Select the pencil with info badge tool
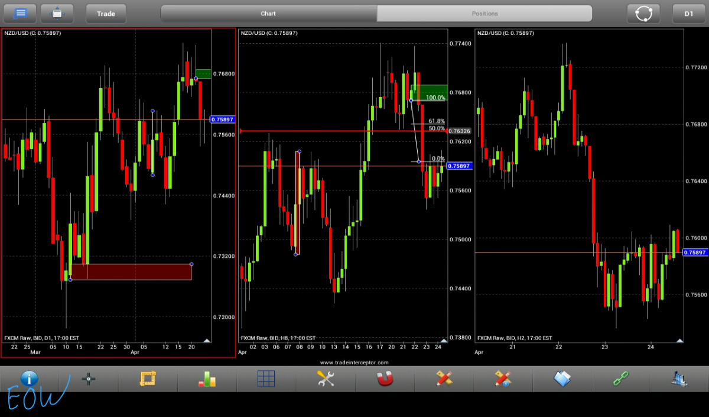The image size is (709, 417). (x=503, y=379)
